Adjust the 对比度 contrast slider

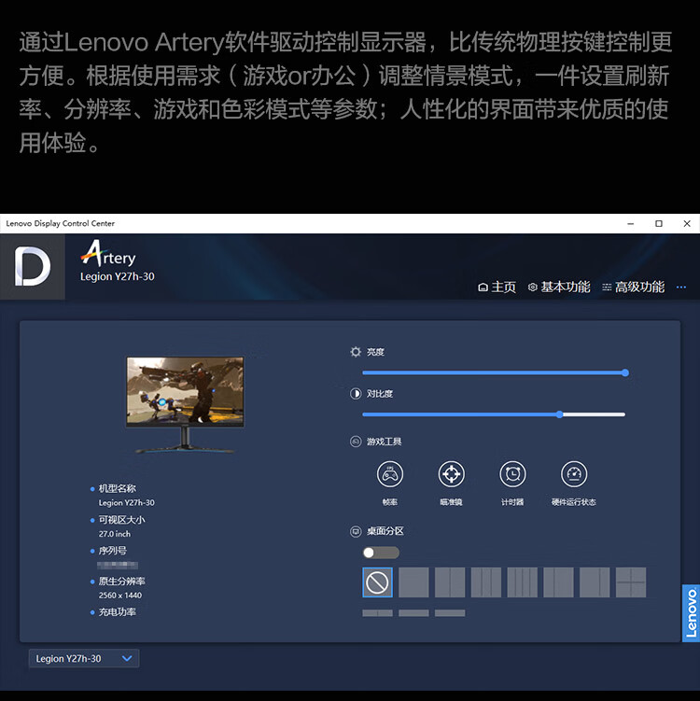point(494,414)
